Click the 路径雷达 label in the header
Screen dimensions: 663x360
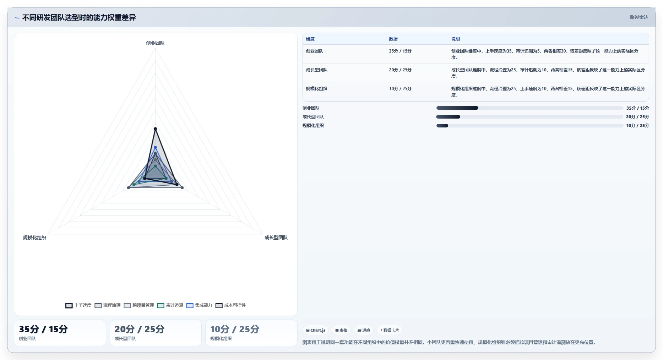click(639, 17)
